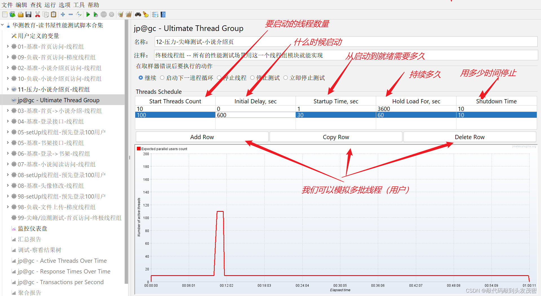Click the Add Row button
The image size is (541, 296).
pos(202,137)
